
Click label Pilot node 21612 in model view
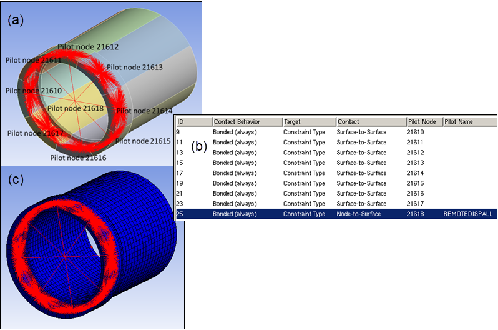[x=88, y=47]
